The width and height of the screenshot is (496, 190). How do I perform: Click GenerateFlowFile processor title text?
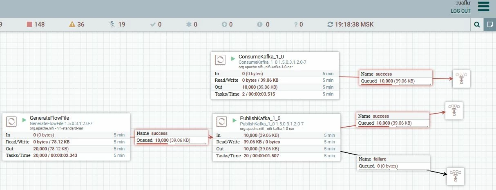click(x=50, y=118)
